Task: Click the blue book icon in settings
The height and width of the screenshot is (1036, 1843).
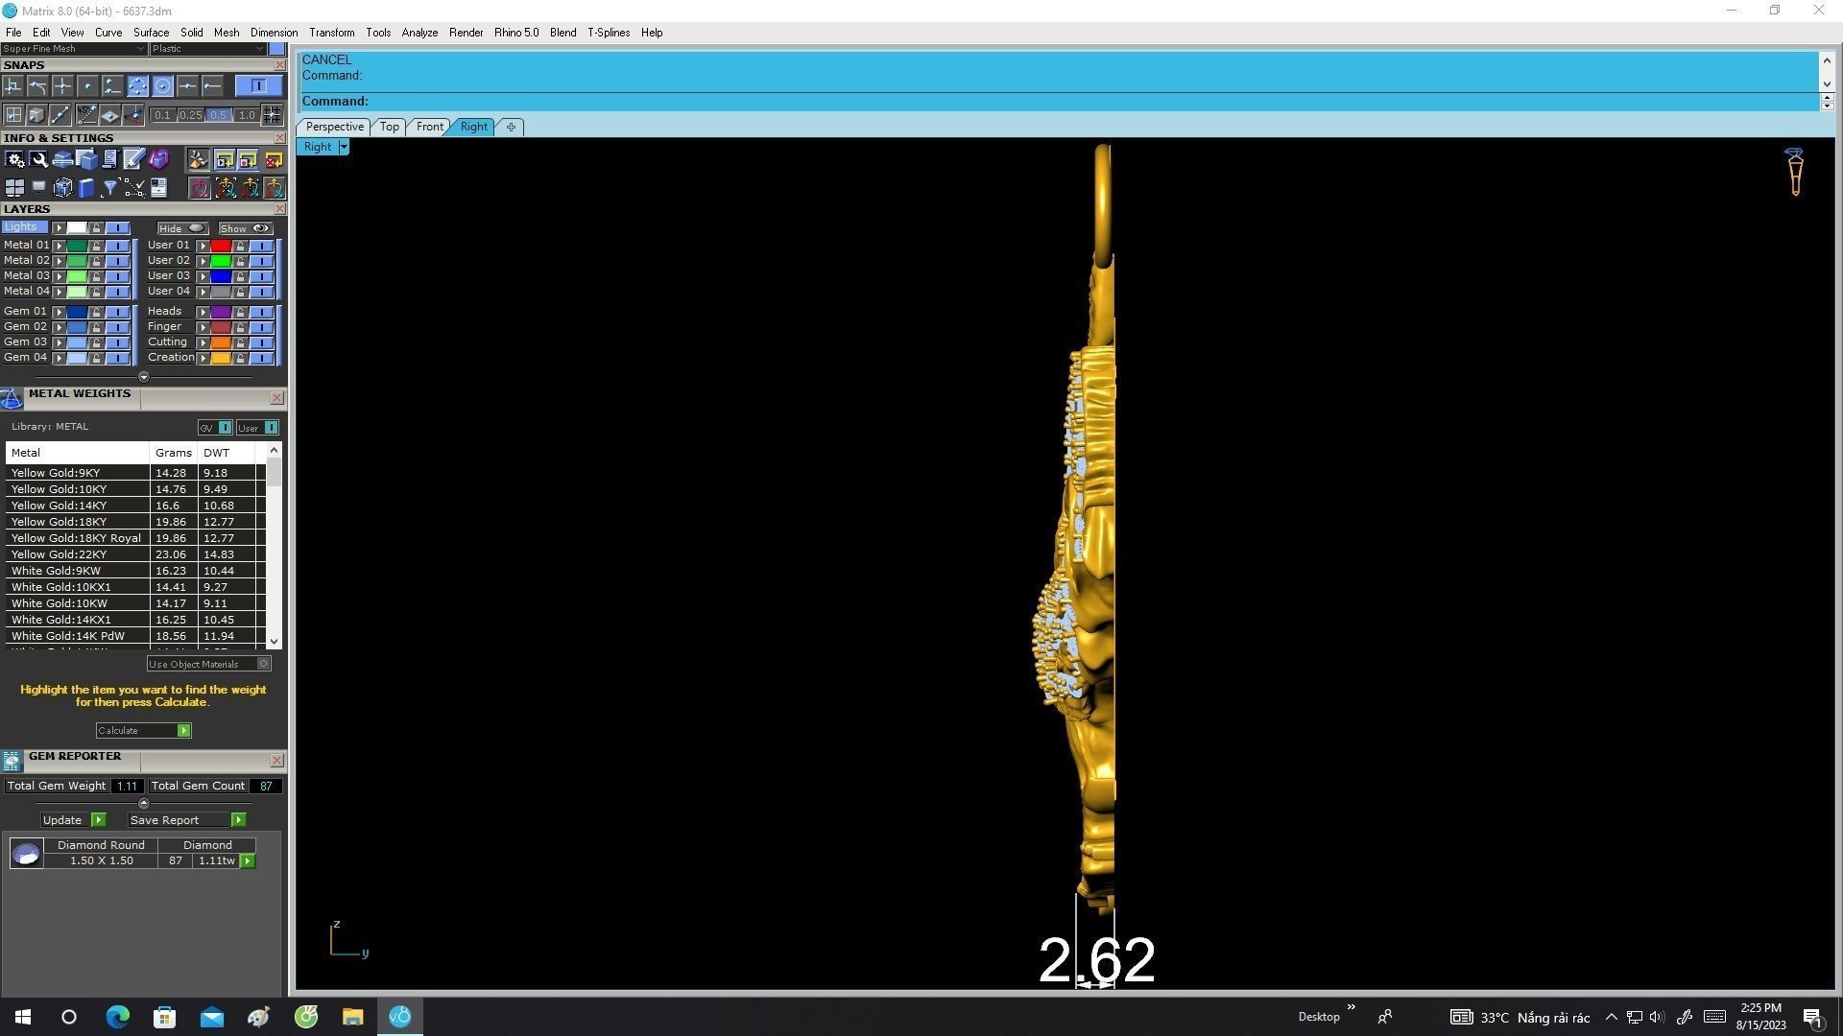Action: pyautogui.click(x=86, y=188)
